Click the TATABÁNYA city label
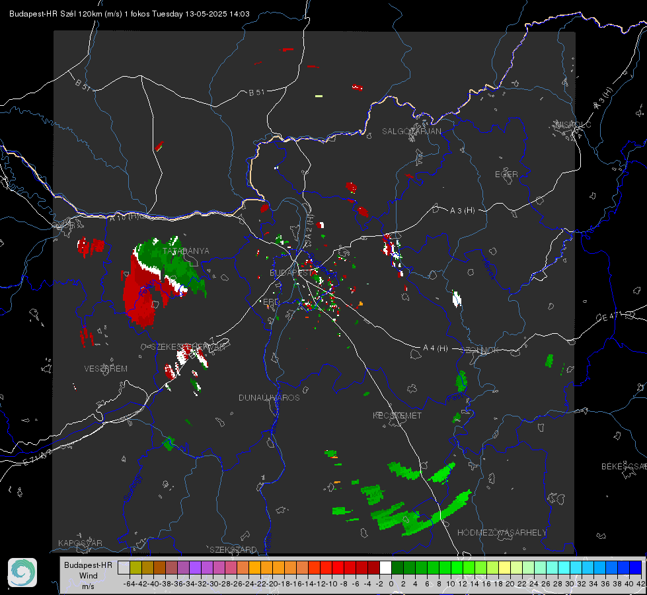Screen dimensions: 647x595 186,251
